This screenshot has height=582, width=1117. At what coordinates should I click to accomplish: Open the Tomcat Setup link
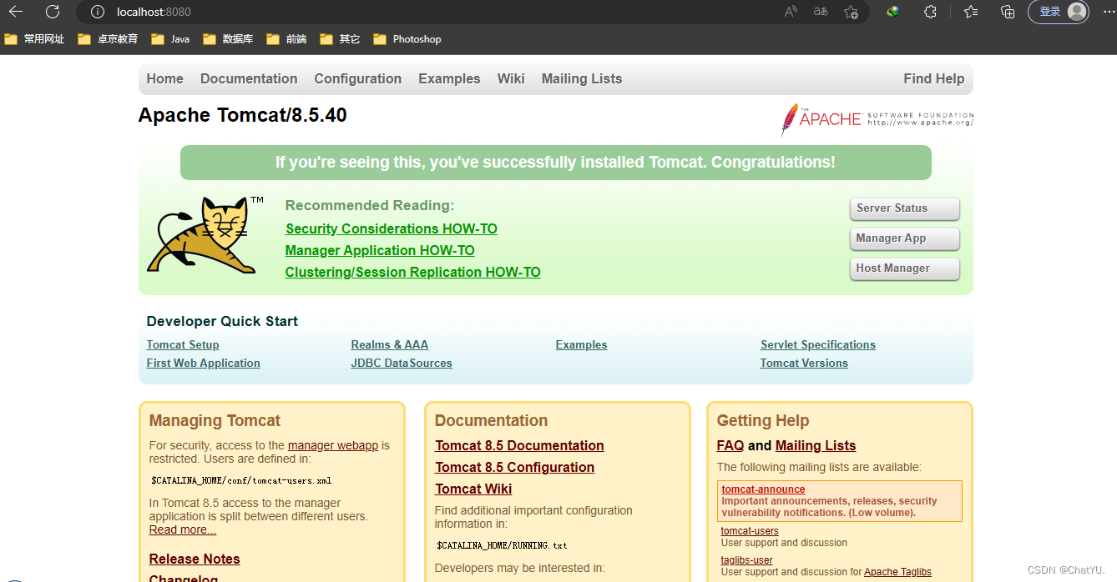[x=183, y=344]
